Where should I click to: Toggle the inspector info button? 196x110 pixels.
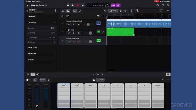tap(33, 75)
